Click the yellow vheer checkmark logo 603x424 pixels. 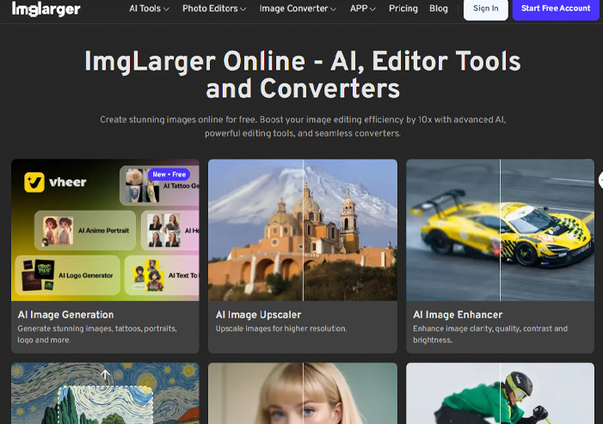35,181
